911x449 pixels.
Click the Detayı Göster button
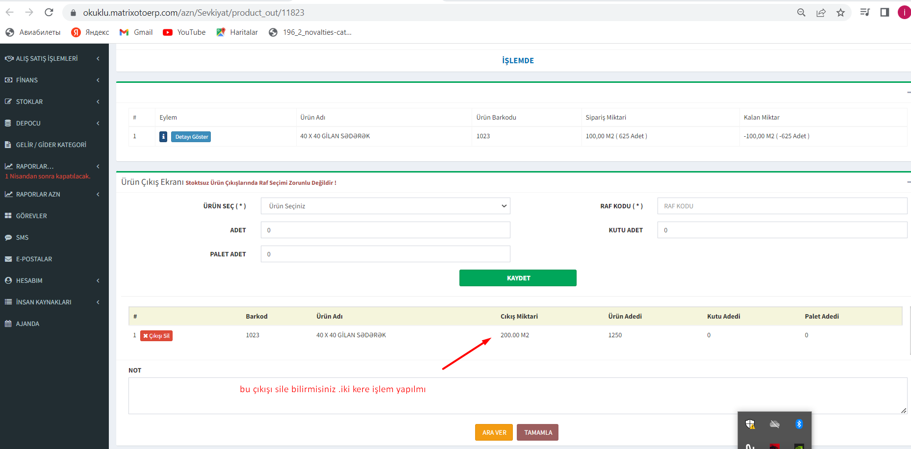(191, 137)
